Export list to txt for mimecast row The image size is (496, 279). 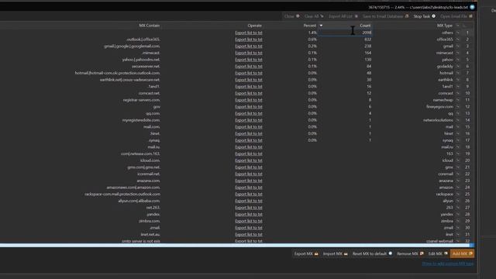click(x=249, y=53)
